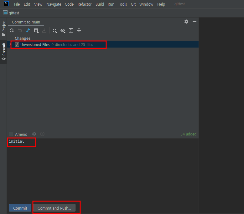Click the IntelliJ IDEA logo icon
The image size is (244, 214).
pos(6,3)
